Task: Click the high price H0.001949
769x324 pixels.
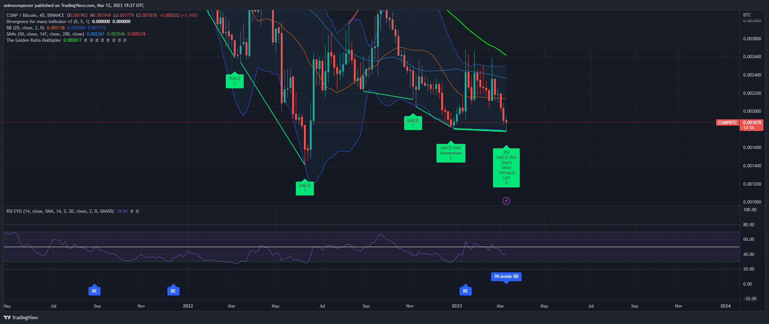Action: point(101,15)
